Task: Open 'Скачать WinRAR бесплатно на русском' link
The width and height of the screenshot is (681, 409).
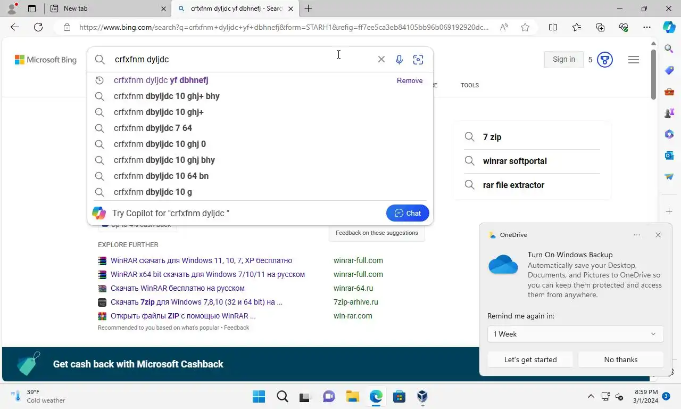Action: (178, 288)
